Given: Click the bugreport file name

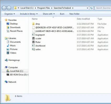Looking at the screenshot, I should pyautogui.click(x=40, y=35).
